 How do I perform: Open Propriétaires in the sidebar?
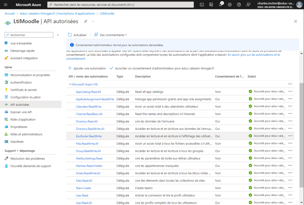pos(19,127)
